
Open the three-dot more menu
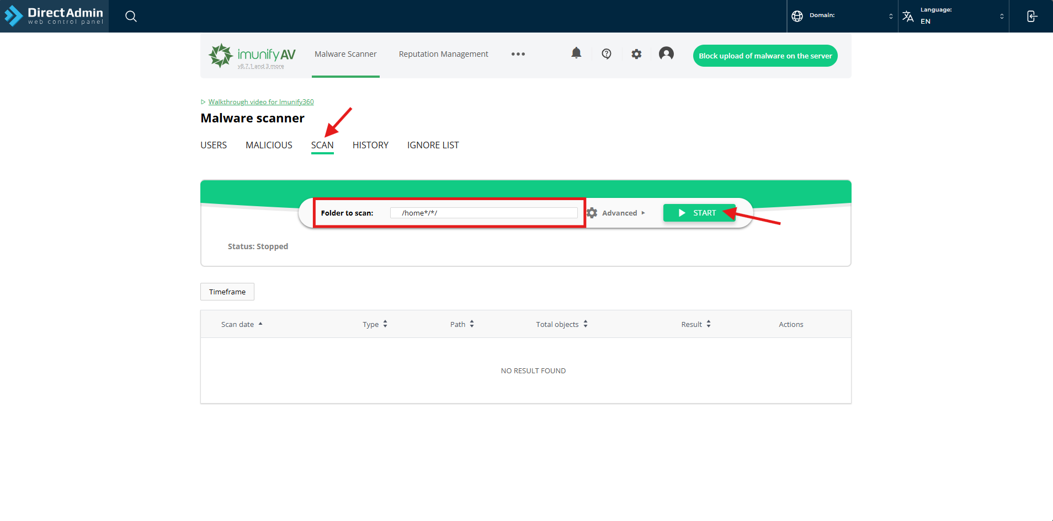point(518,54)
